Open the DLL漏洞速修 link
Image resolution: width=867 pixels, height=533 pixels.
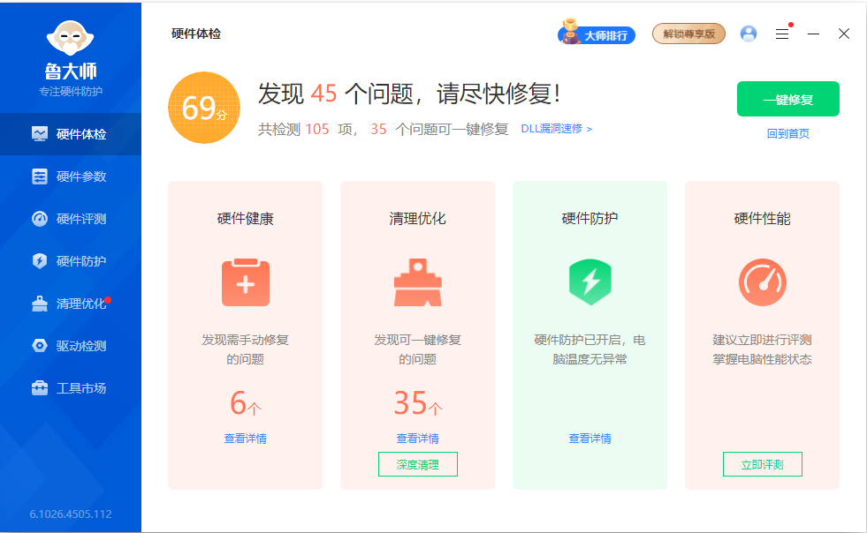[x=556, y=129]
